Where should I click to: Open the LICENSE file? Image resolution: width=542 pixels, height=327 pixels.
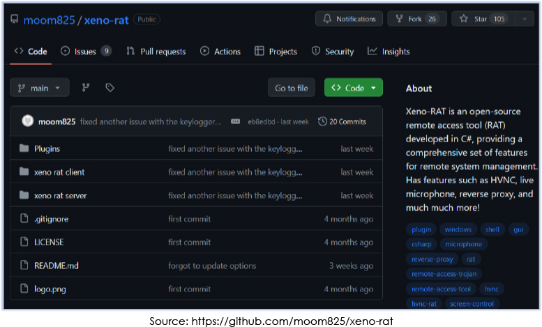(x=49, y=243)
